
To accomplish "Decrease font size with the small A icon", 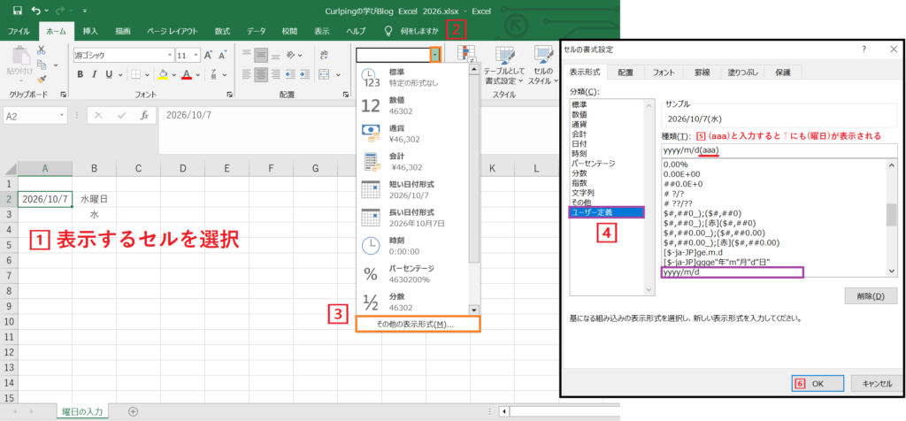I will coord(222,56).
